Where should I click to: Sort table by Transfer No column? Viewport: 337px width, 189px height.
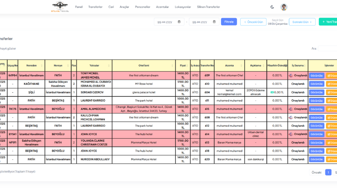(207, 66)
